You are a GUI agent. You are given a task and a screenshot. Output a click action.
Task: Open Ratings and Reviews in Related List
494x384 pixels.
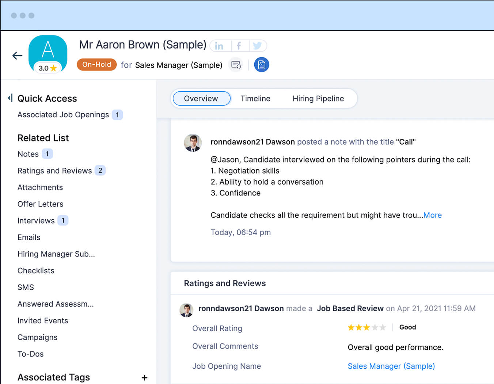(x=55, y=171)
